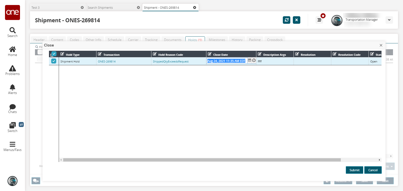Image resolution: width=403 pixels, height=191 pixels.
Task: Toggle the select-all checkbox in grid header
Action: 54,54
